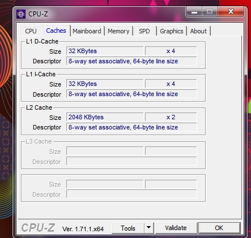Click the L1 I-Cache x 4 count field
Screen dimensions: 251x238
[171, 84]
